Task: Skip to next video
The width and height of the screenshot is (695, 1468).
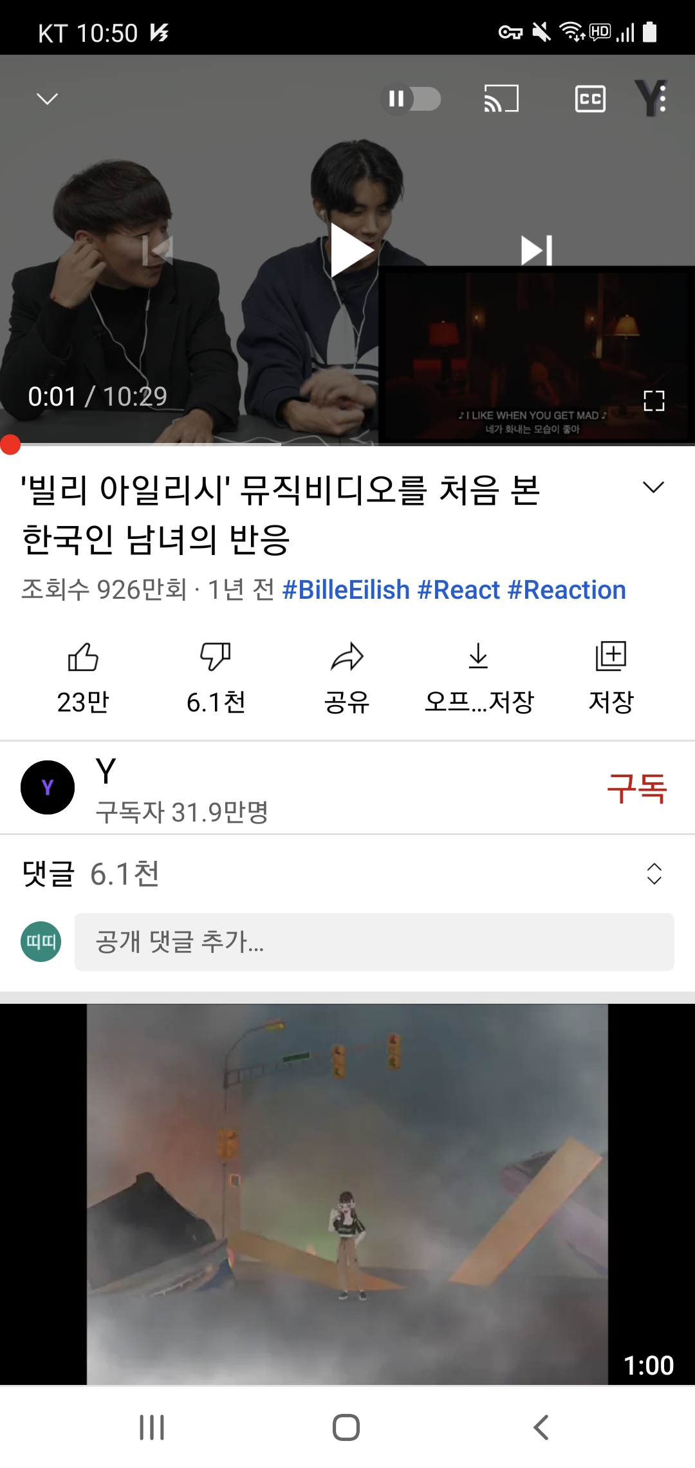Action: (537, 250)
